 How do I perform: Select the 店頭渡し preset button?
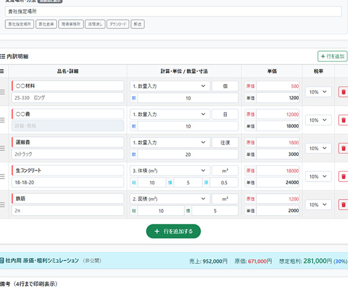click(95, 24)
